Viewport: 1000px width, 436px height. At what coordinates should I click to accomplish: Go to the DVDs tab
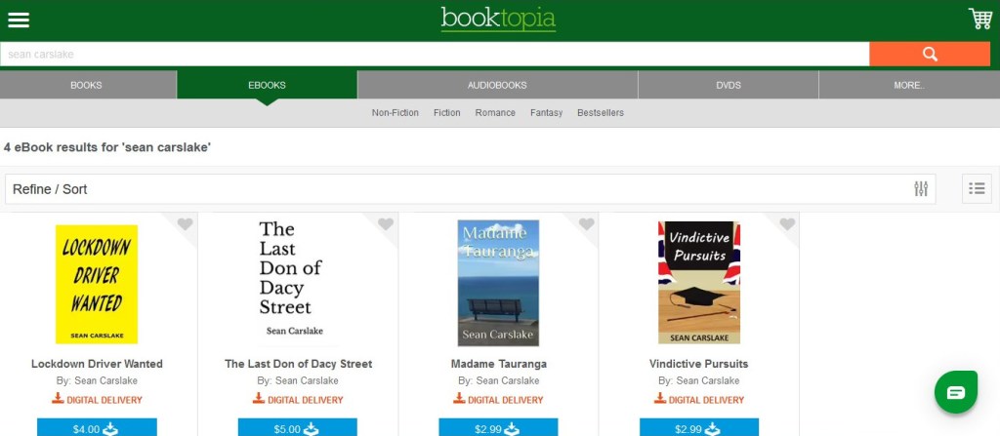pos(728,85)
